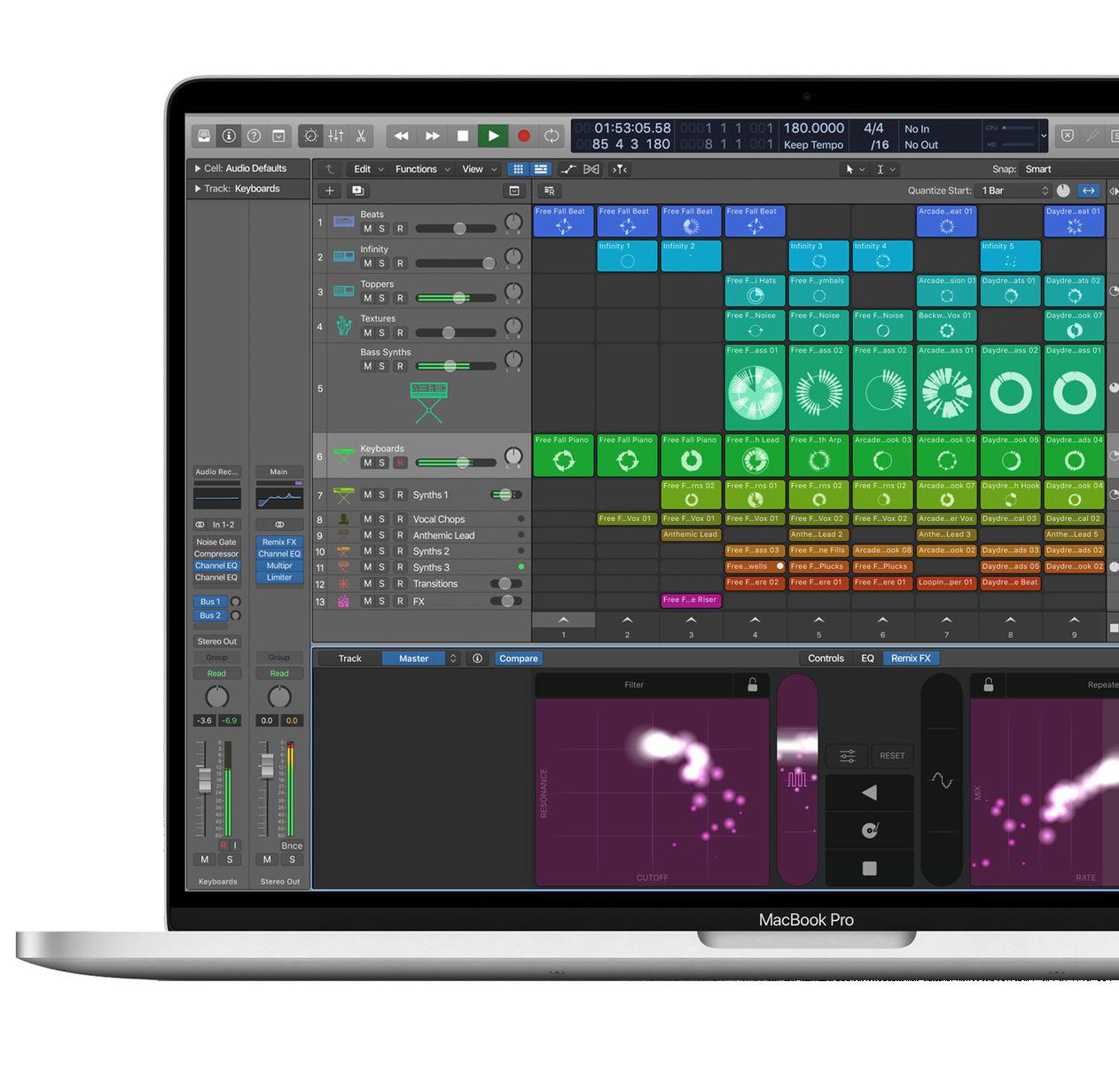Toggle the FX track switch
The width and height of the screenshot is (1119, 1068).
pos(506,601)
